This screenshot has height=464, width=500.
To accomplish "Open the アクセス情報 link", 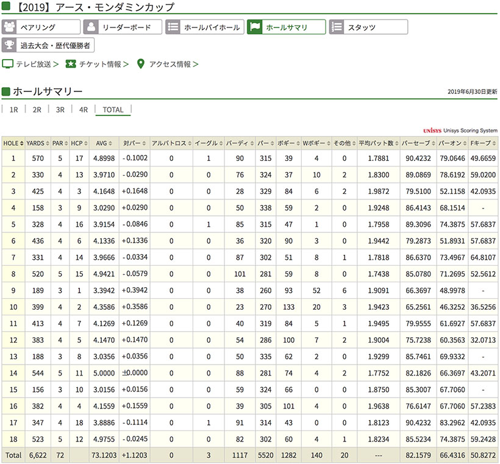I will tap(170, 64).
